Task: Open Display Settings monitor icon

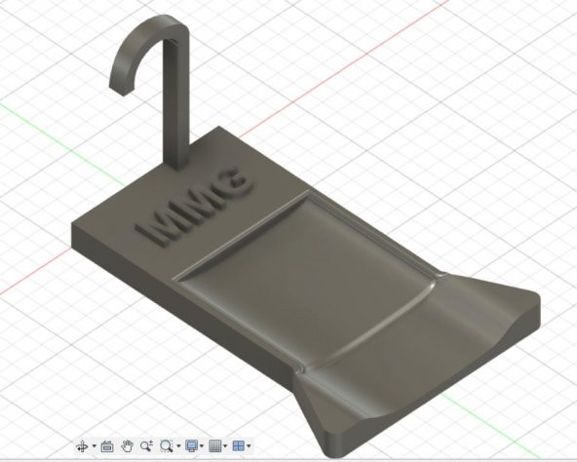Action: point(191,446)
